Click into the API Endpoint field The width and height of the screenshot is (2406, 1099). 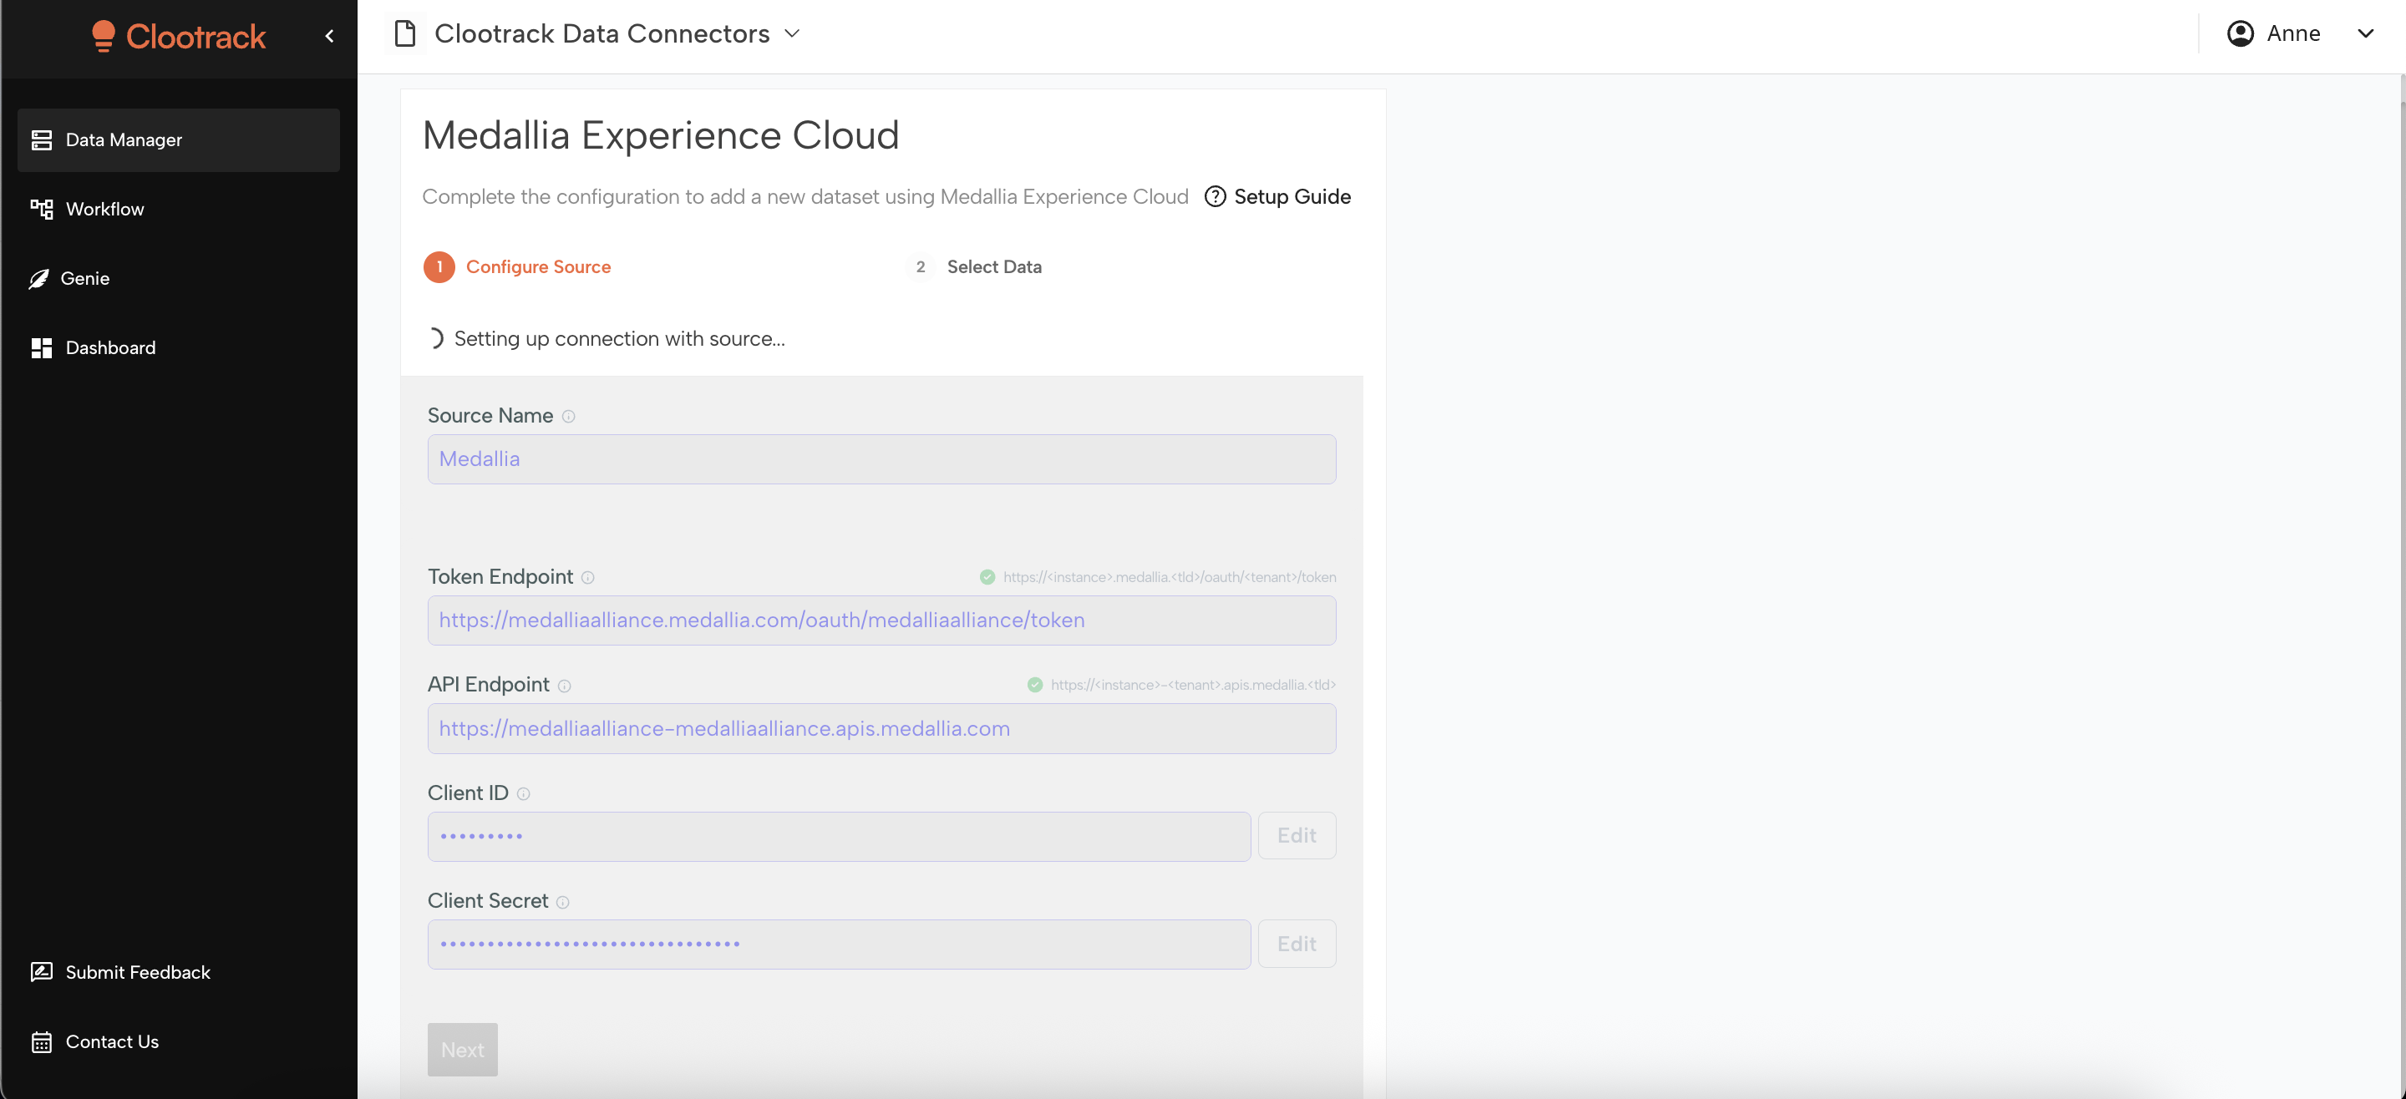[x=881, y=728]
